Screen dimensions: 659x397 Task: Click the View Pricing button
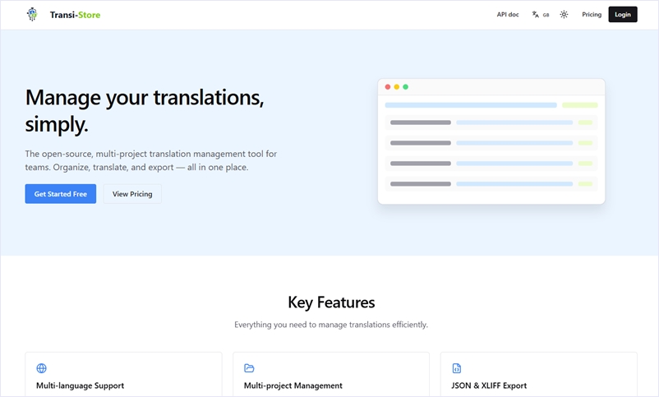coord(132,194)
